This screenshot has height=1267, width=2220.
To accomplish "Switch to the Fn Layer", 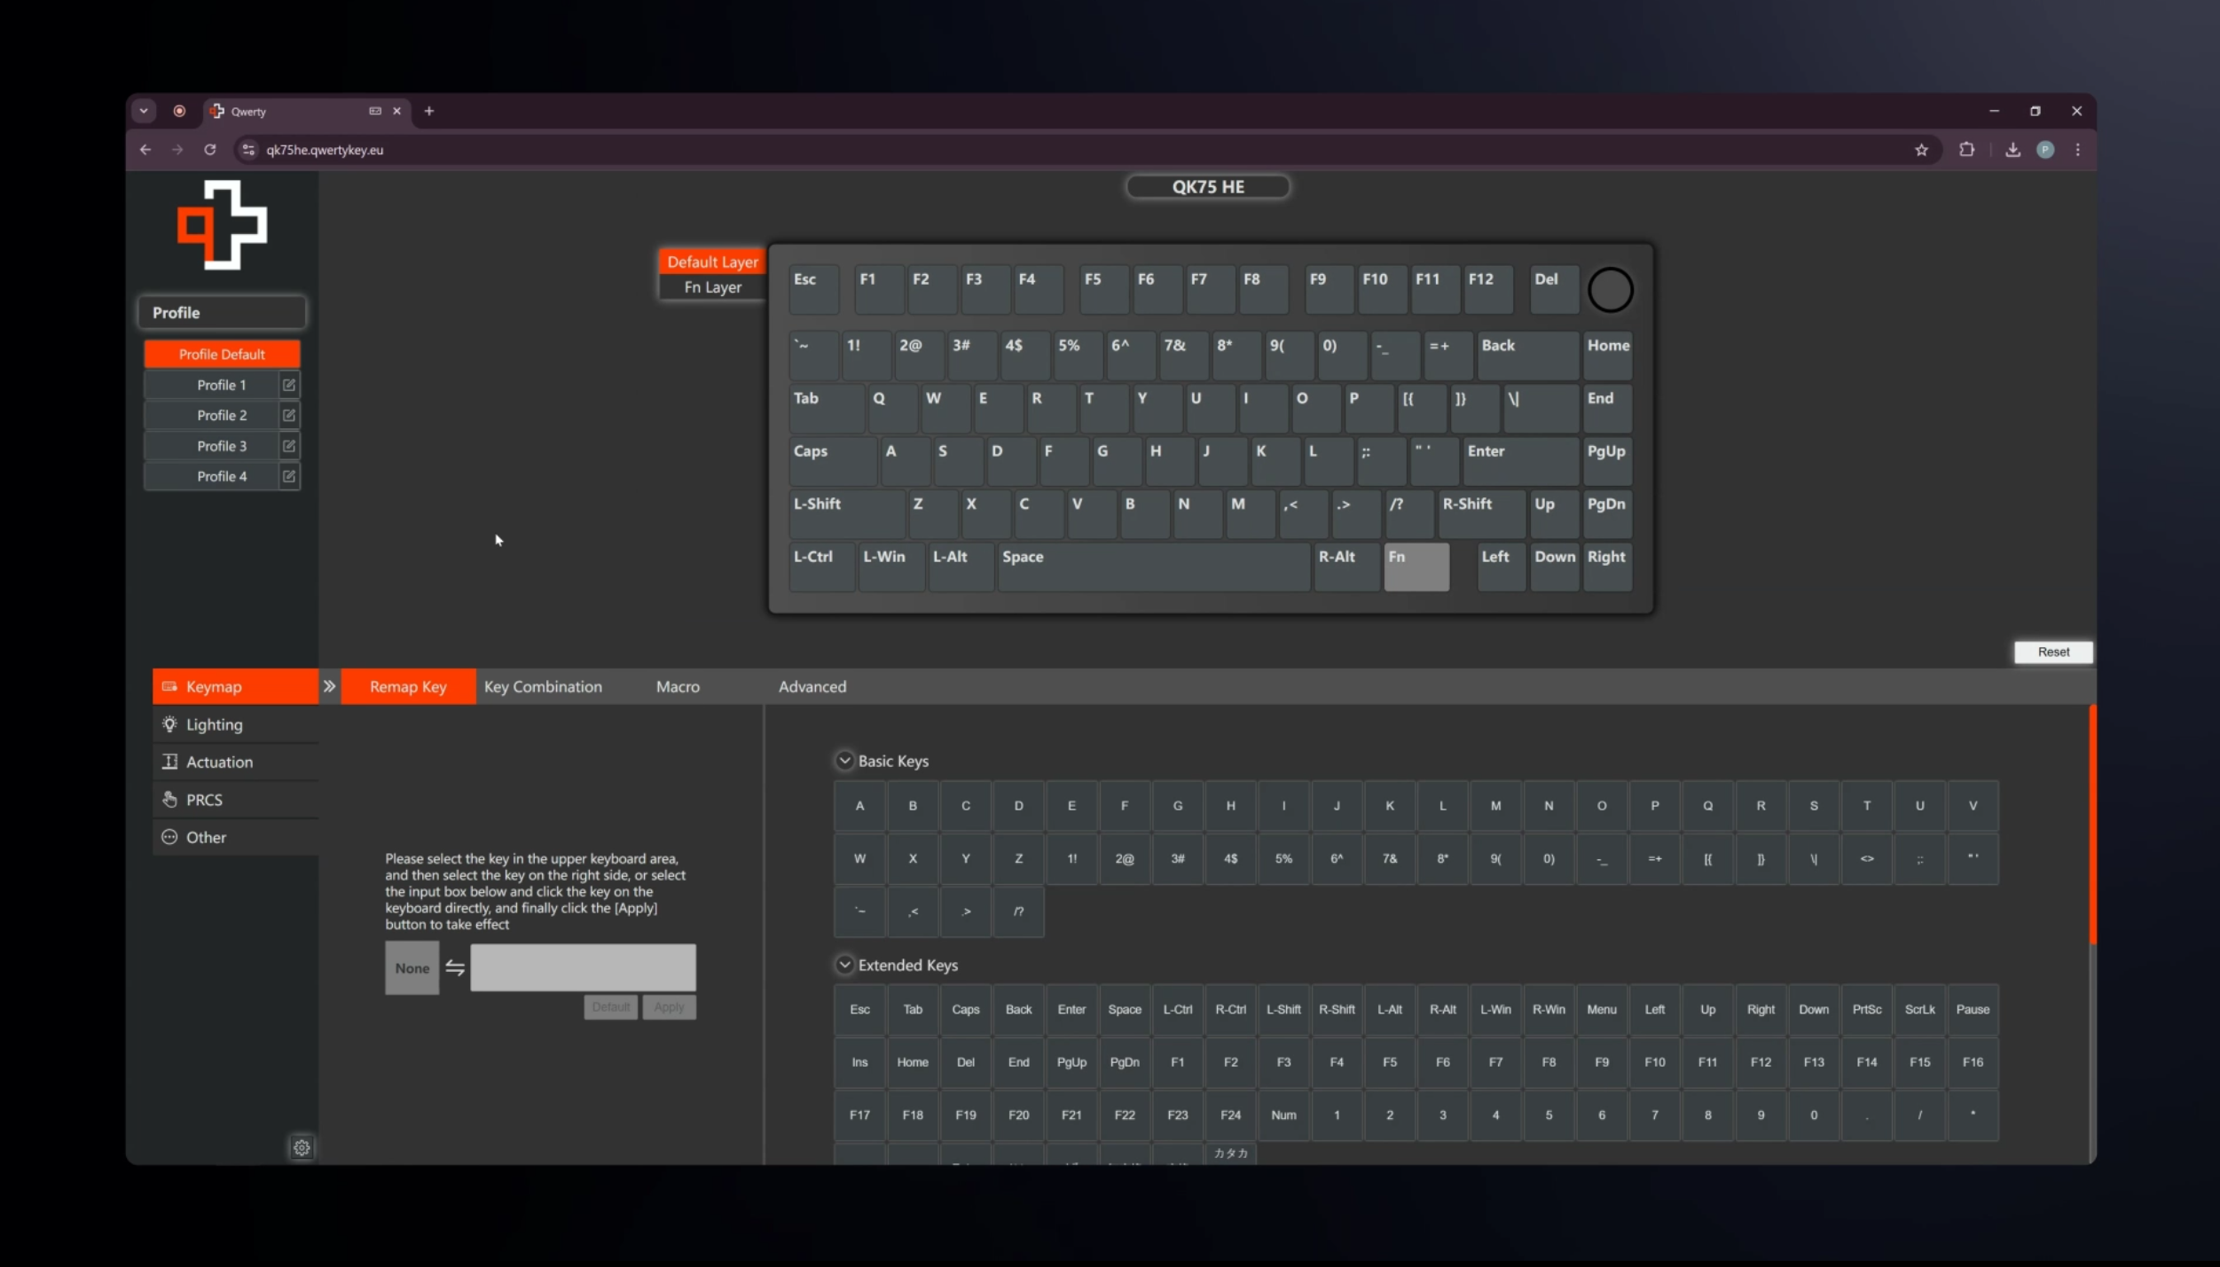I will 712,287.
